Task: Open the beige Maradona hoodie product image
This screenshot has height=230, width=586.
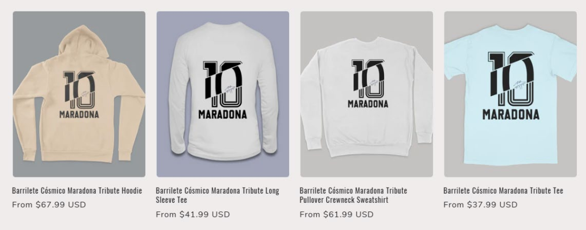Action: (x=79, y=94)
